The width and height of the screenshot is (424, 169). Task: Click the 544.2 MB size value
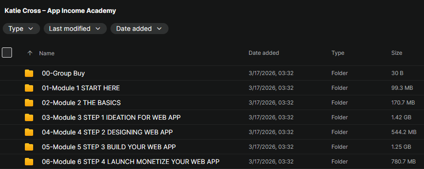click(404, 132)
